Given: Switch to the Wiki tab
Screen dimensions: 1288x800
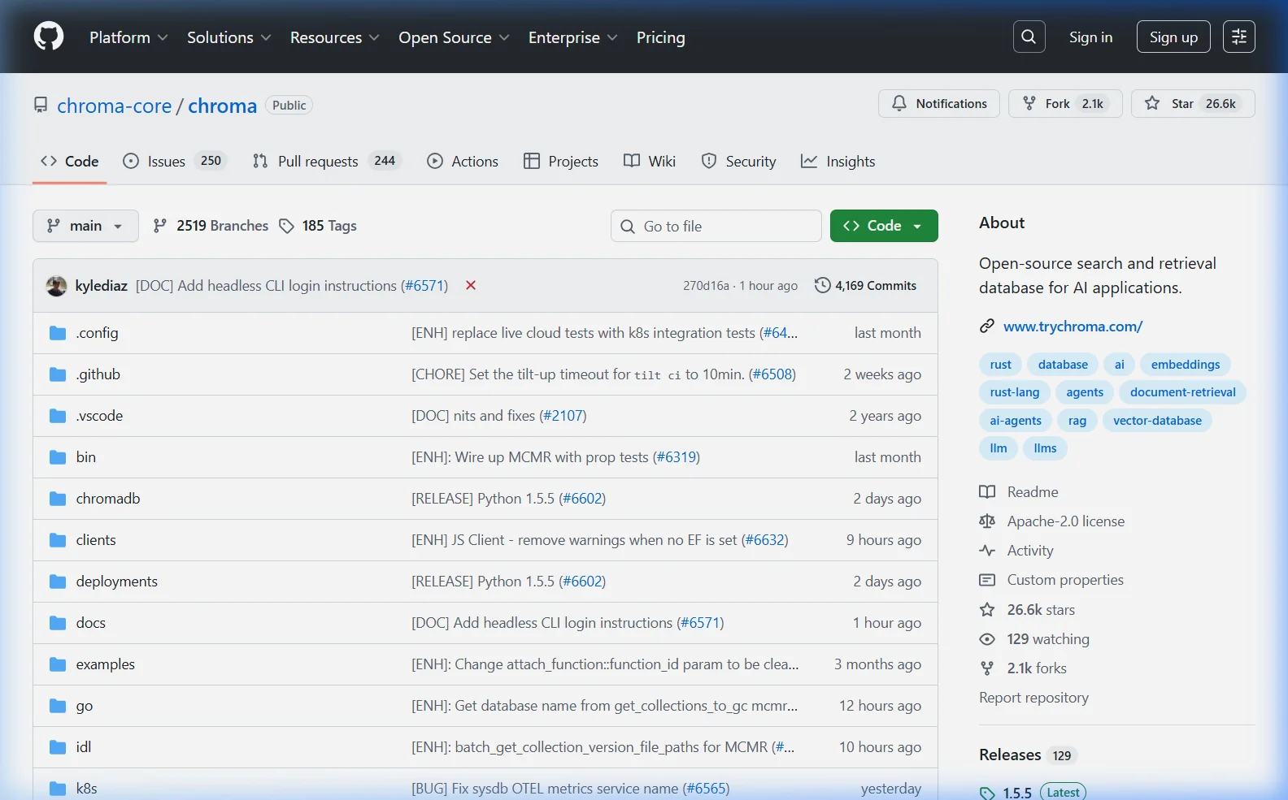Looking at the screenshot, I should tap(650, 161).
